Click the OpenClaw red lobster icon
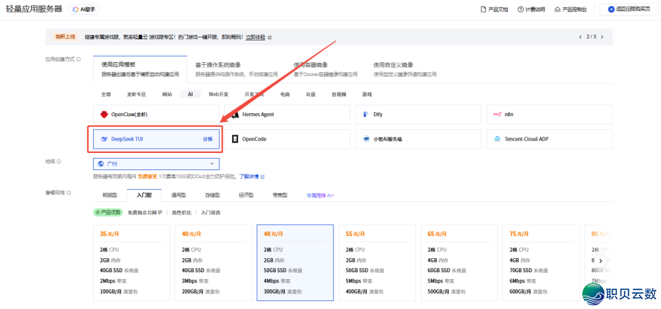The height and width of the screenshot is (309, 661). 104,114
